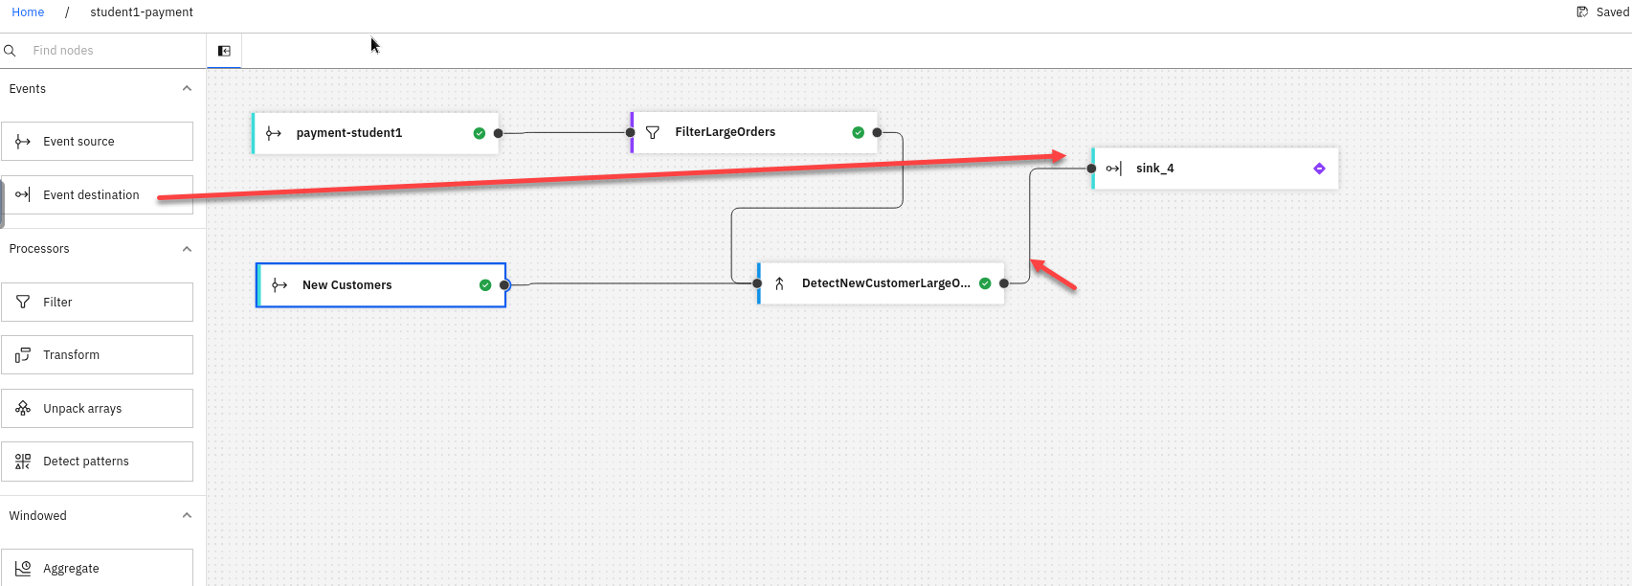Toggle the node palette side panel
1632x586 pixels.
coord(224,51)
